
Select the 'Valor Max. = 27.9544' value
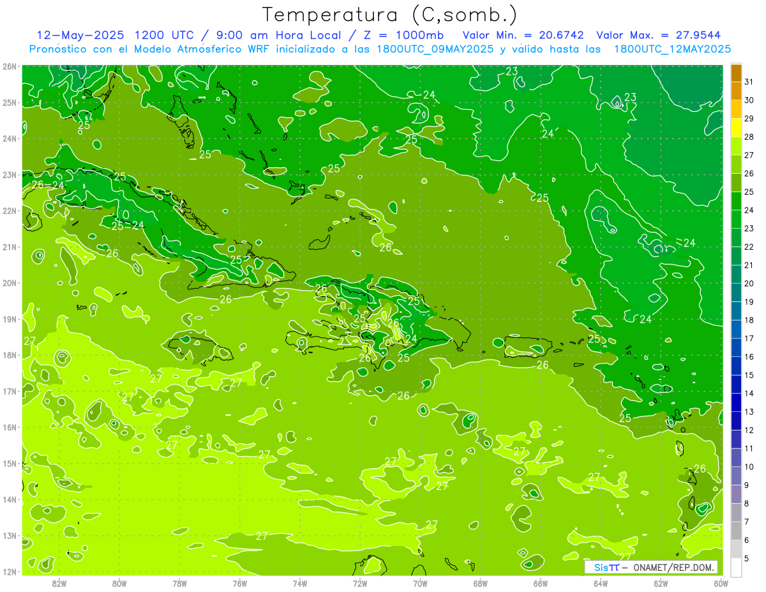658,35
